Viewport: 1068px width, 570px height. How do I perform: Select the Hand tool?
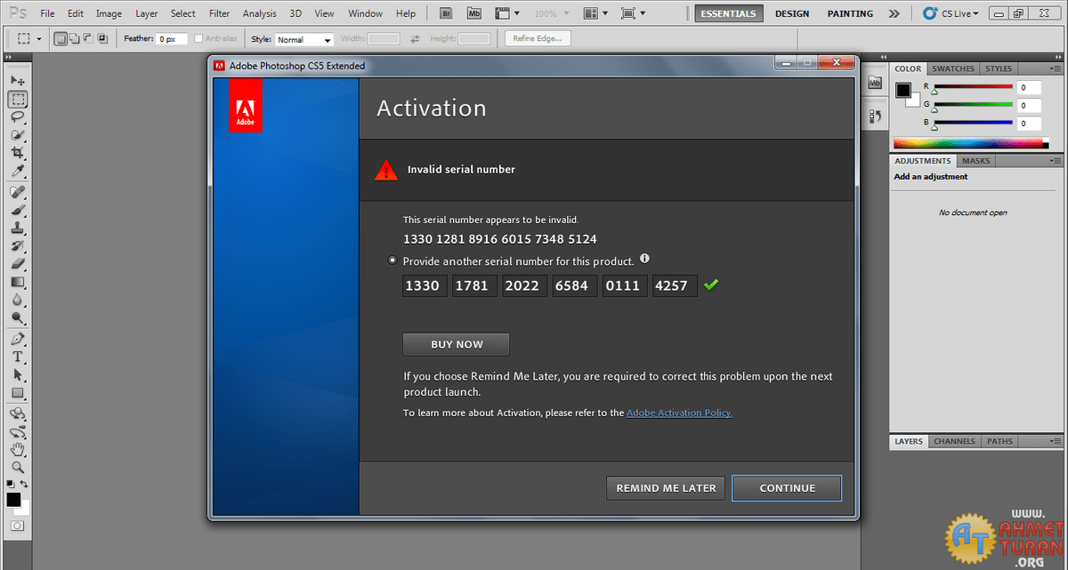pyautogui.click(x=18, y=449)
